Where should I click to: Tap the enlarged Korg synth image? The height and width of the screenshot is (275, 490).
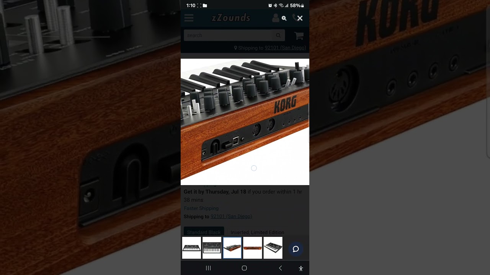(245, 122)
